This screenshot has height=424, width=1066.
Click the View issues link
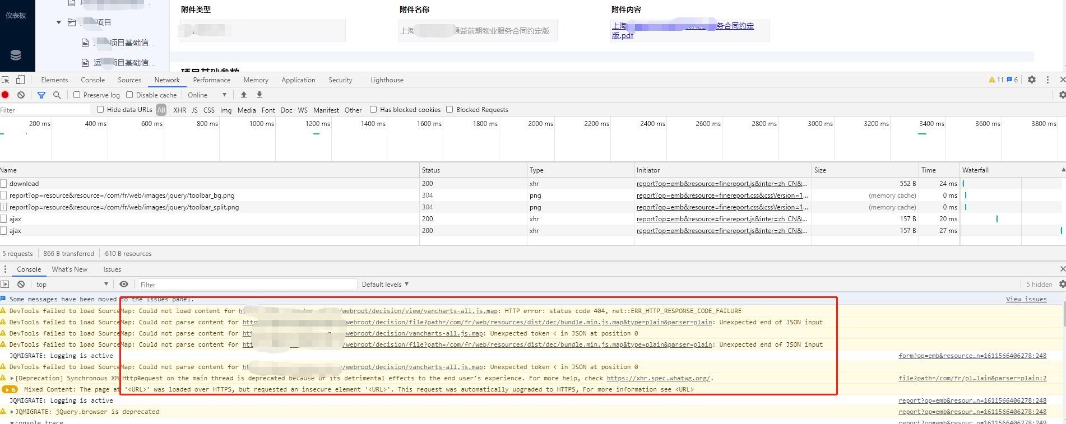coord(1026,299)
